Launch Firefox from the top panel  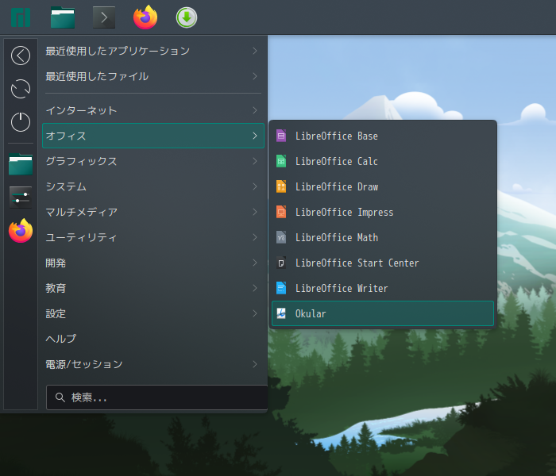(x=145, y=17)
